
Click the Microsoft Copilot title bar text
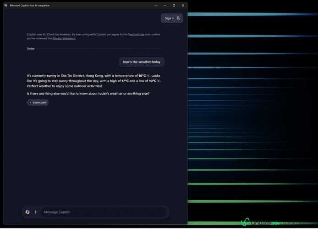(30, 5)
